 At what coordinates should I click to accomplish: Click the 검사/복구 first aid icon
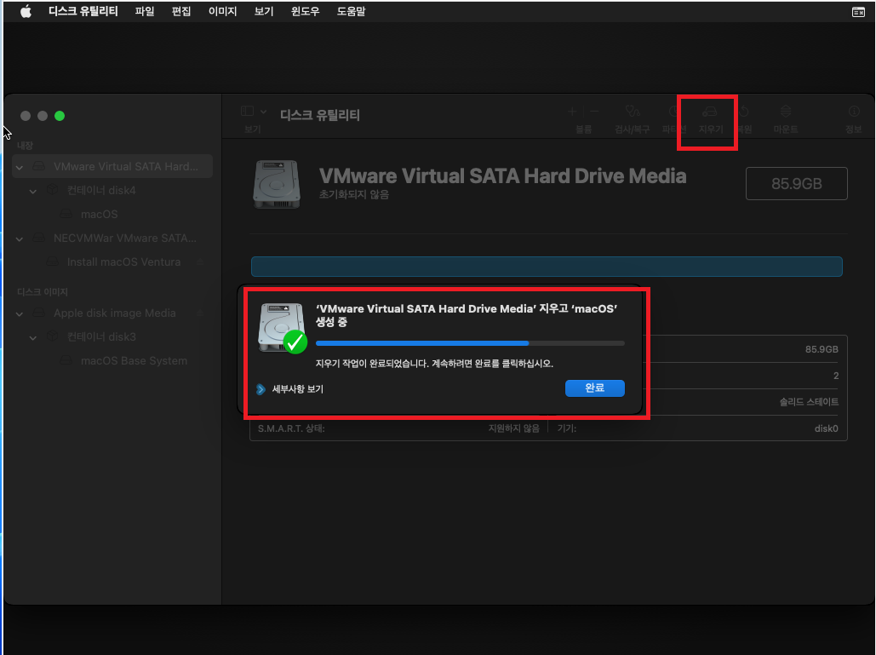tap(633, 112)
